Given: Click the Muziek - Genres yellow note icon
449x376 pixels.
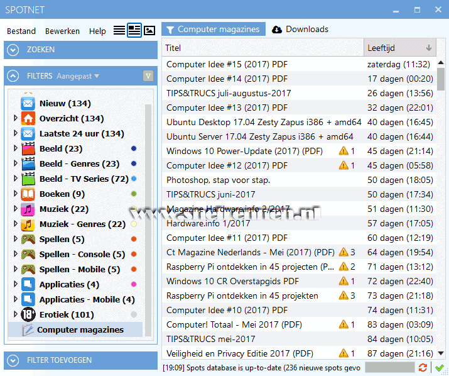Looking at the screenshot, I should coord(28,224).
